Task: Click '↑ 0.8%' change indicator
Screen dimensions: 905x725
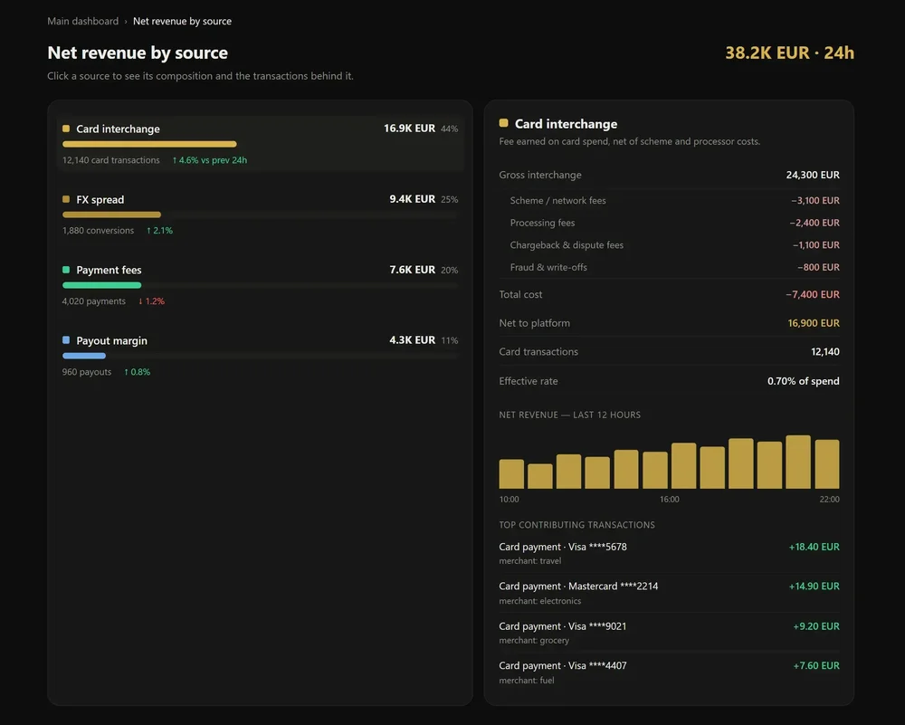Action: click(137, 372)
